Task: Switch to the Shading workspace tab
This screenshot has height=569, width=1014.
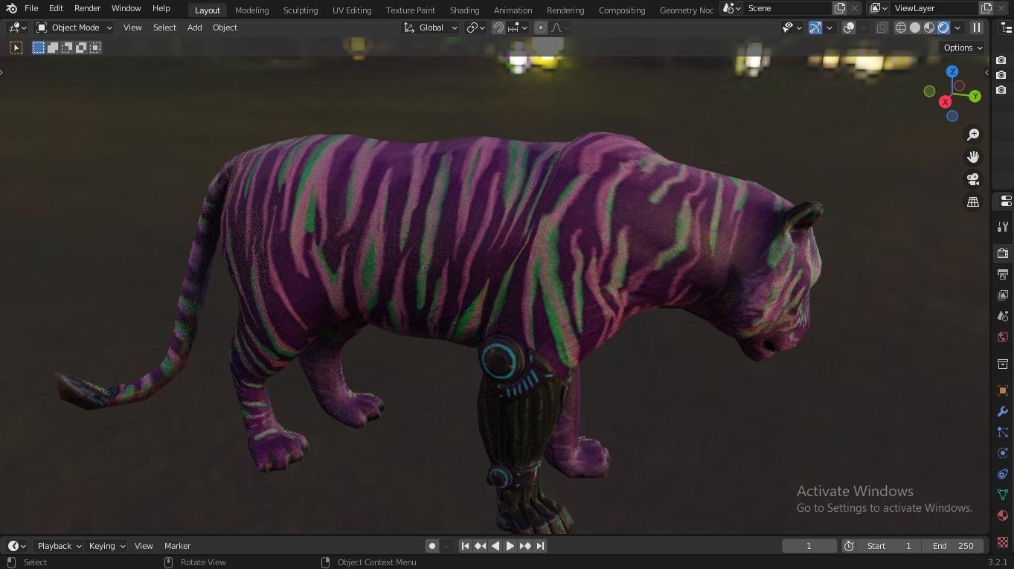Action: 464,10
